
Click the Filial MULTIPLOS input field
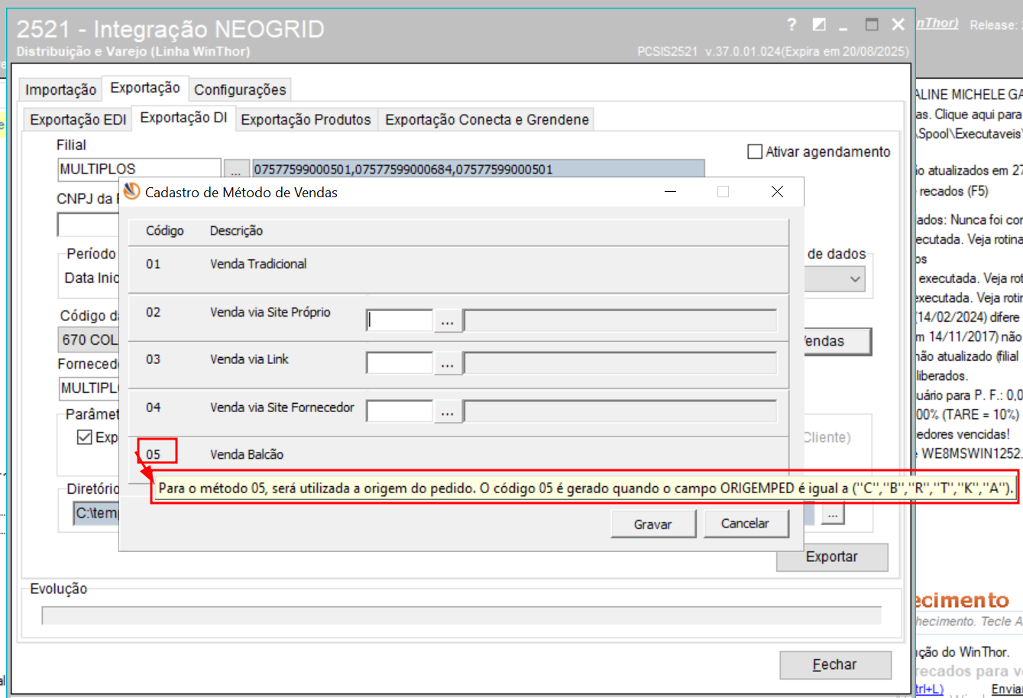click(x=139, y=169)
